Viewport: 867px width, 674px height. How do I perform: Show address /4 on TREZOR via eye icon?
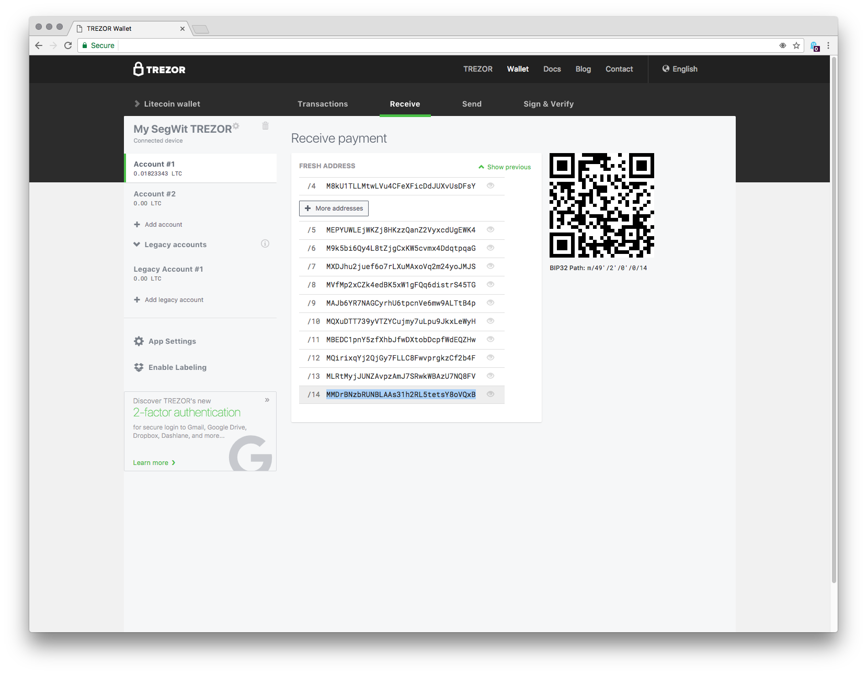tap(490, 185)
